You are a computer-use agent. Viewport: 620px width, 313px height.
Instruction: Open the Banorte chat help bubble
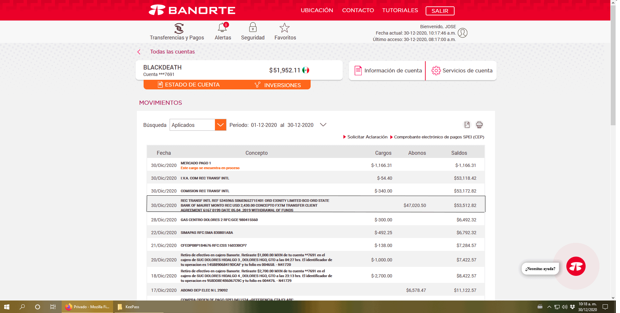576,266
